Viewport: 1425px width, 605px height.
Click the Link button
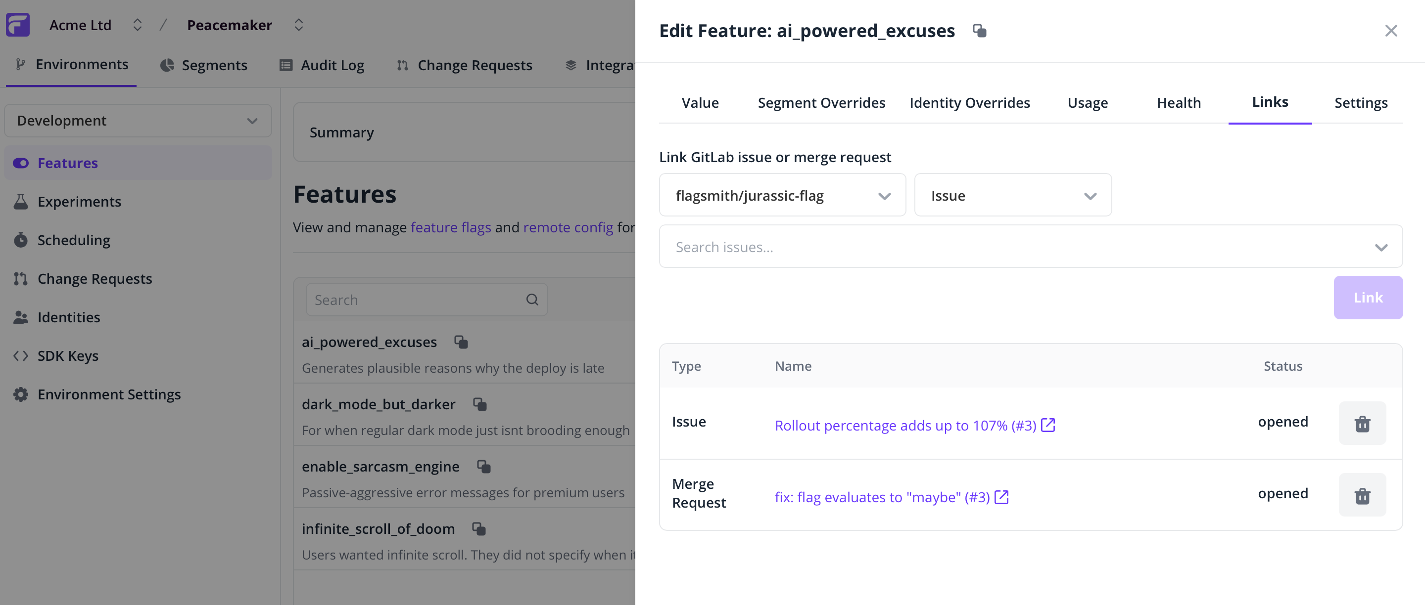point(1366,297)
